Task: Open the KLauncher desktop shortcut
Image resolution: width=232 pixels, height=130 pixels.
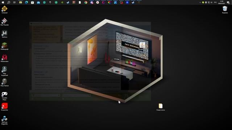Action: 4,107
